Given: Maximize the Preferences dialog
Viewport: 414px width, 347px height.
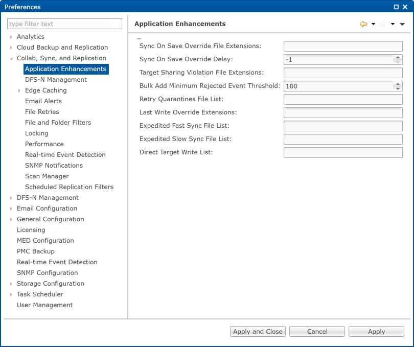Looking at the screenshot, I should 396,7.
